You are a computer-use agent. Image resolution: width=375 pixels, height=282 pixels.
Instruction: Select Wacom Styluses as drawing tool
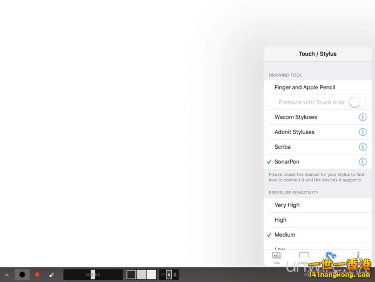coord(296,117)
